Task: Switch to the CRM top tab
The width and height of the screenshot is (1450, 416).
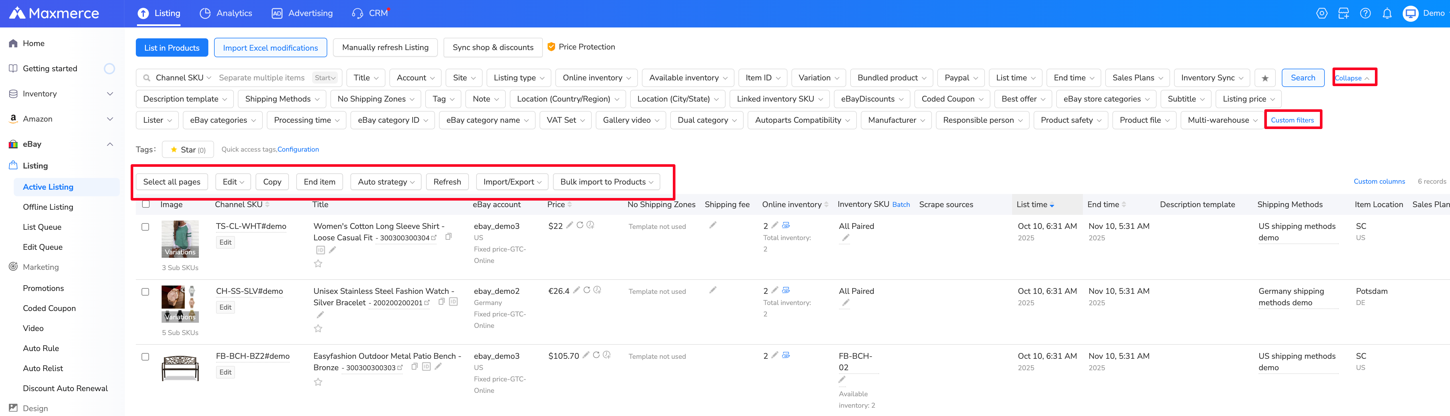Action: [x=370, y=13]
